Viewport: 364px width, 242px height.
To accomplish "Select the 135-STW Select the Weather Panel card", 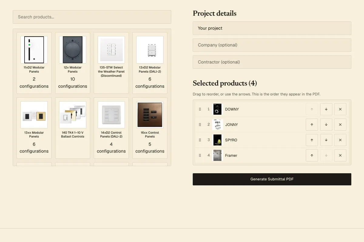I will 111,63.
